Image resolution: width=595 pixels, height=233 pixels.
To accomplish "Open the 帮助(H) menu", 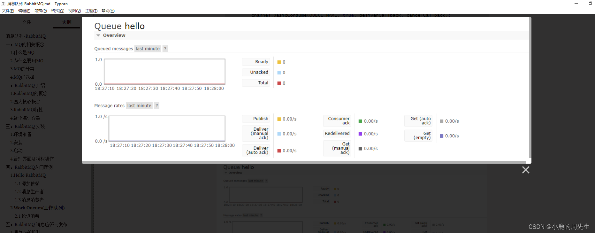I will 108,11.
